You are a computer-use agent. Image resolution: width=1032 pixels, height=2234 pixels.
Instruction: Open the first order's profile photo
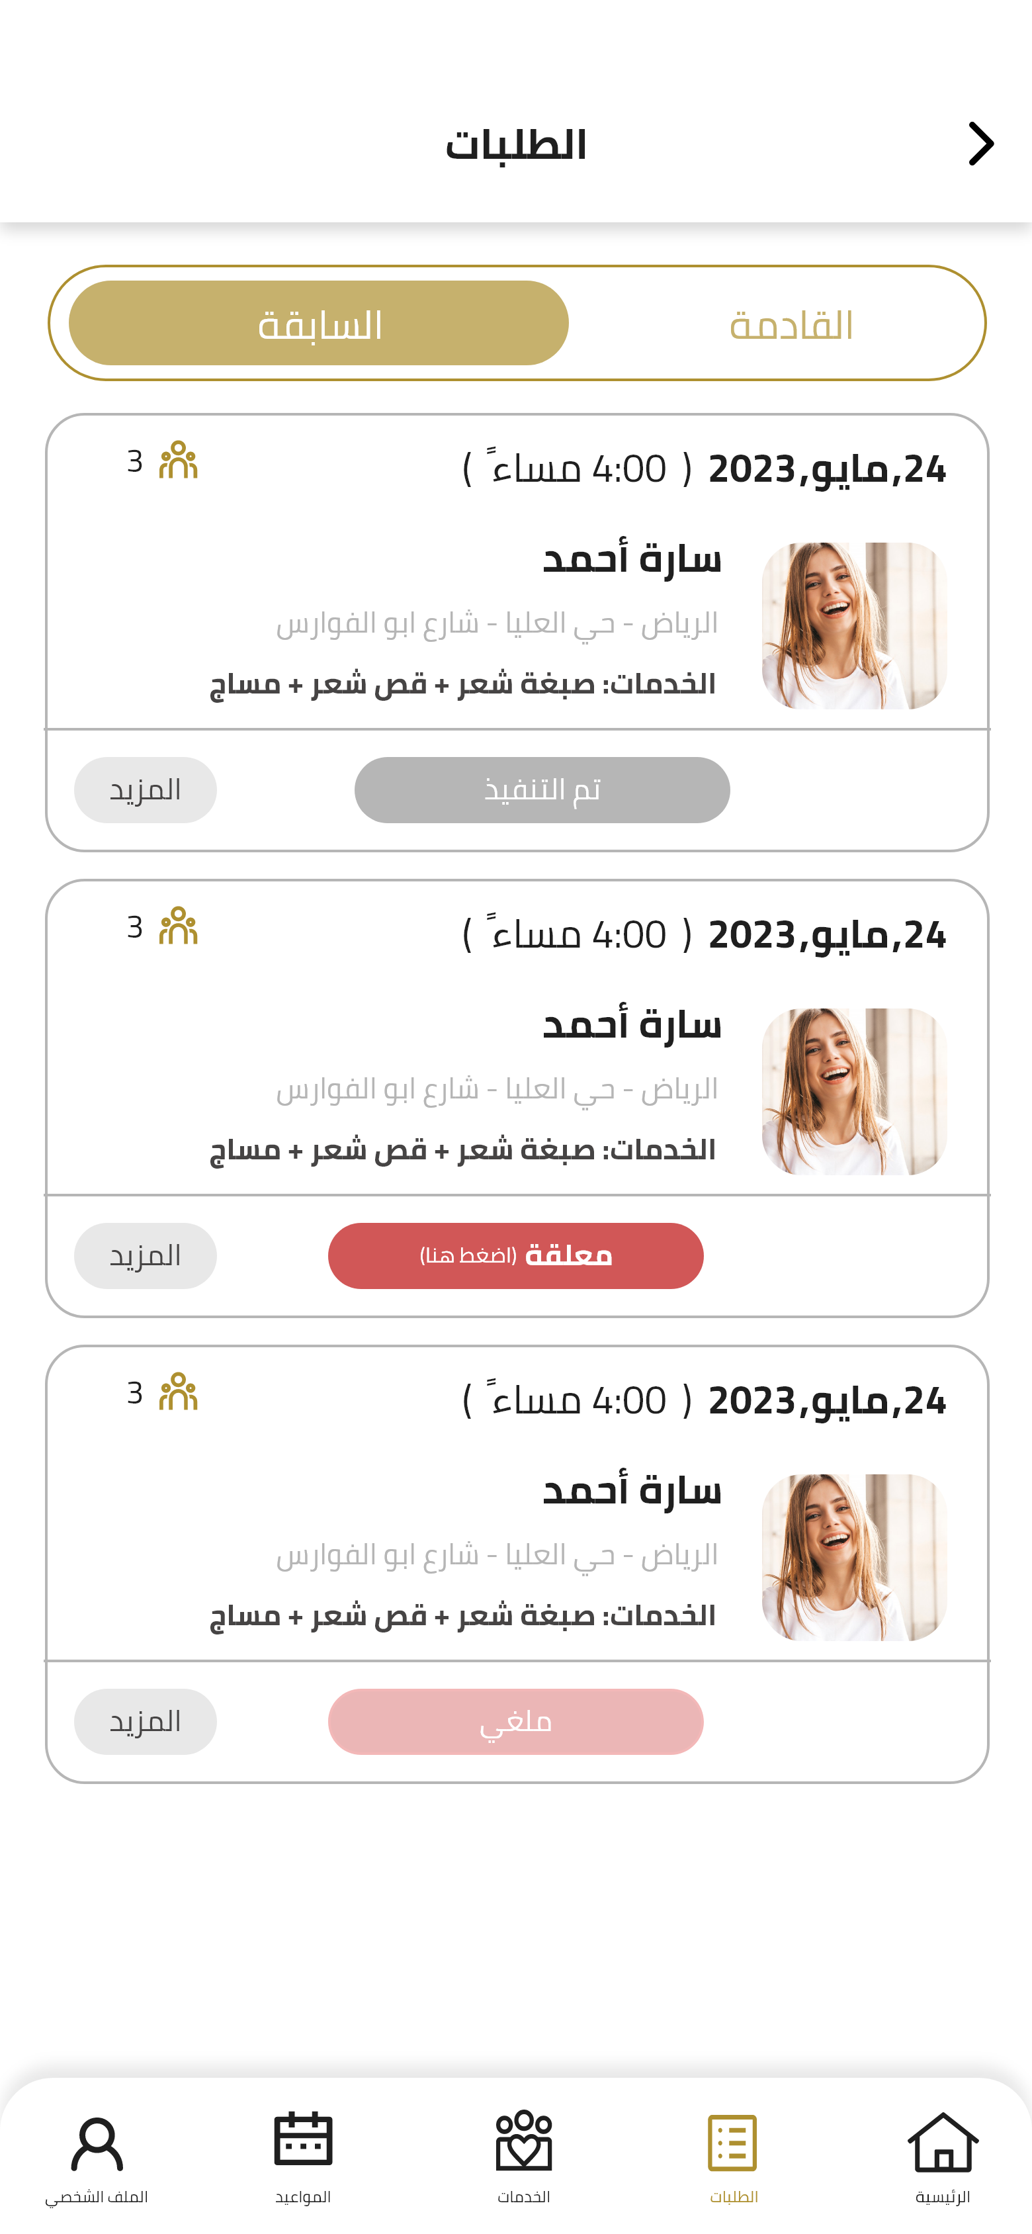pos(853,625)
